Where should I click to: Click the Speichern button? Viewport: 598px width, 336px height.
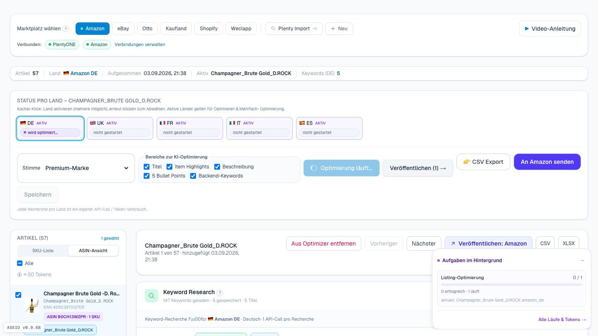pyautogui.click(x=38, y=195)
